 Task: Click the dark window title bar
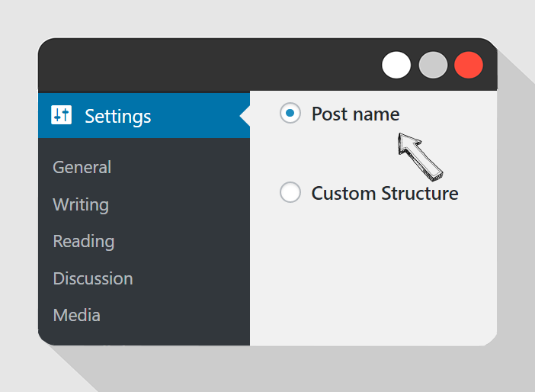tap(205, 65)
